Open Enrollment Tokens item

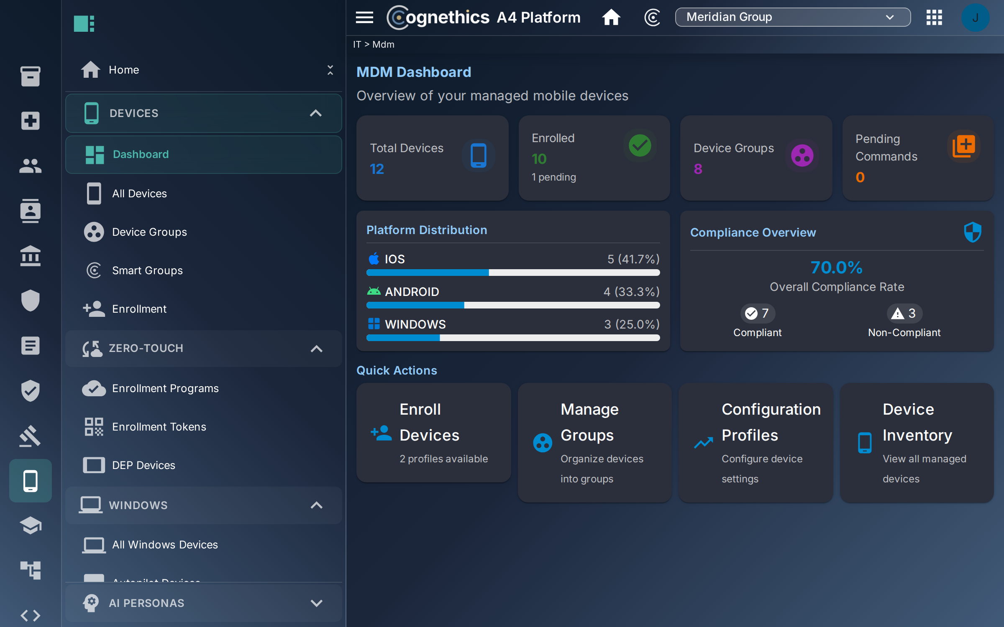(x=204, y=427)
